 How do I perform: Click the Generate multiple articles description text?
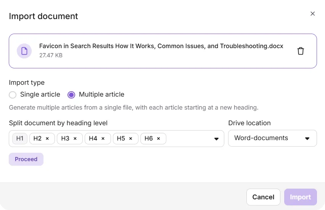[x=134, y=108]
